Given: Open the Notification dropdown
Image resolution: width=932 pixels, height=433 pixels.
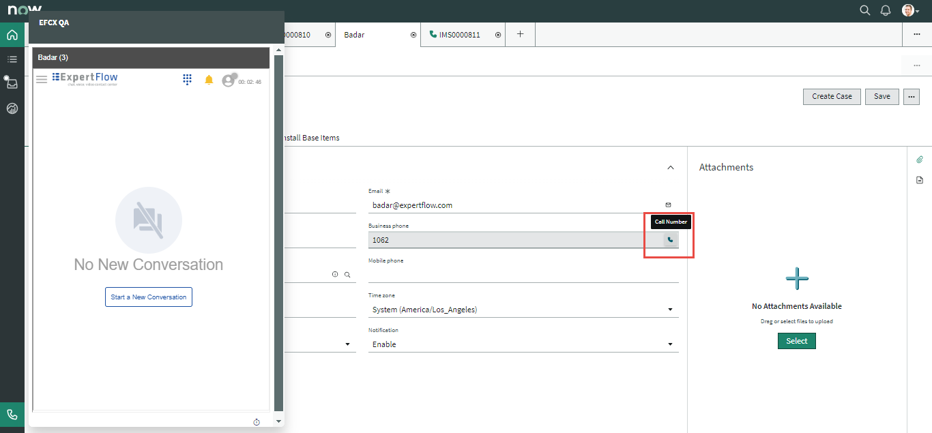Looking at the screenshot, I should coord(523,344).
